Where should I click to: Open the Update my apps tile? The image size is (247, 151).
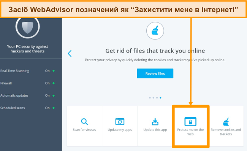(x=120, y=126)
